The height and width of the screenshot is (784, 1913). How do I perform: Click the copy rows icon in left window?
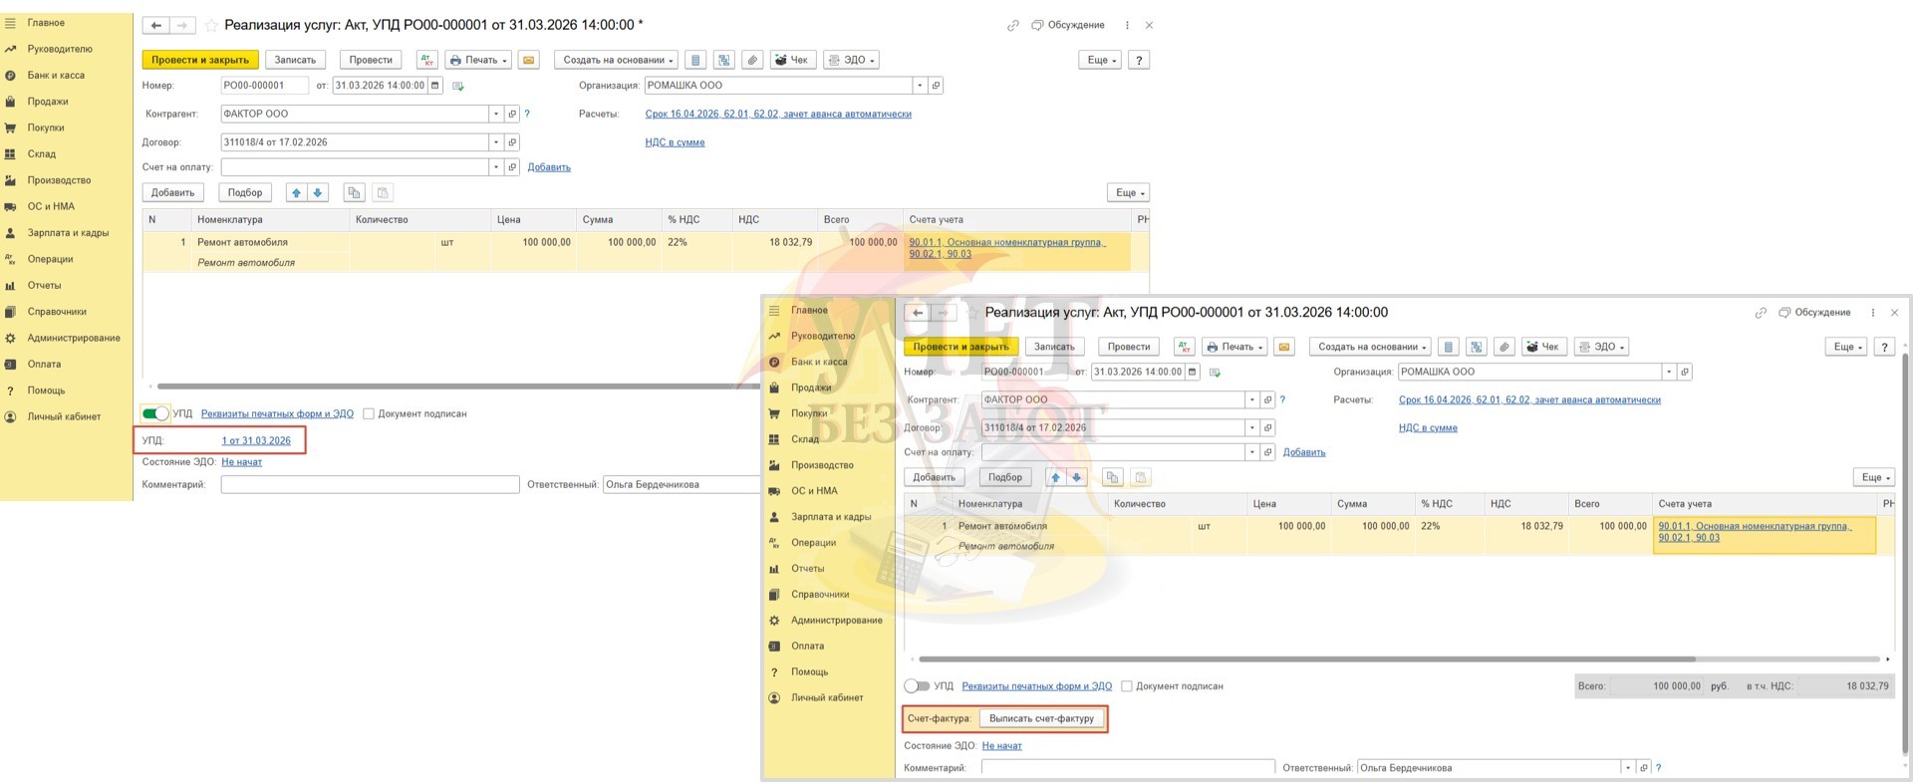coord(354,192)
